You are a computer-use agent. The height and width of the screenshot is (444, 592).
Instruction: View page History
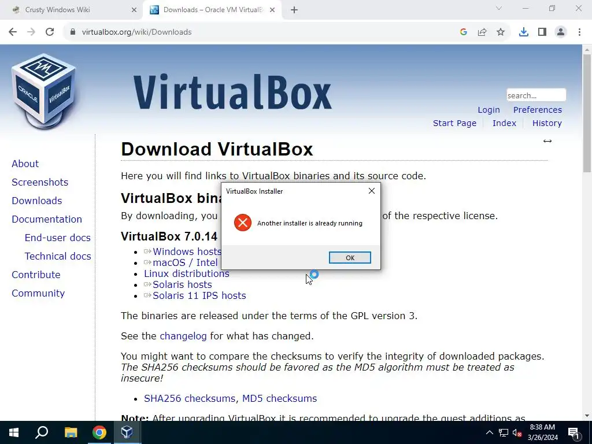[x=547, y=123]
